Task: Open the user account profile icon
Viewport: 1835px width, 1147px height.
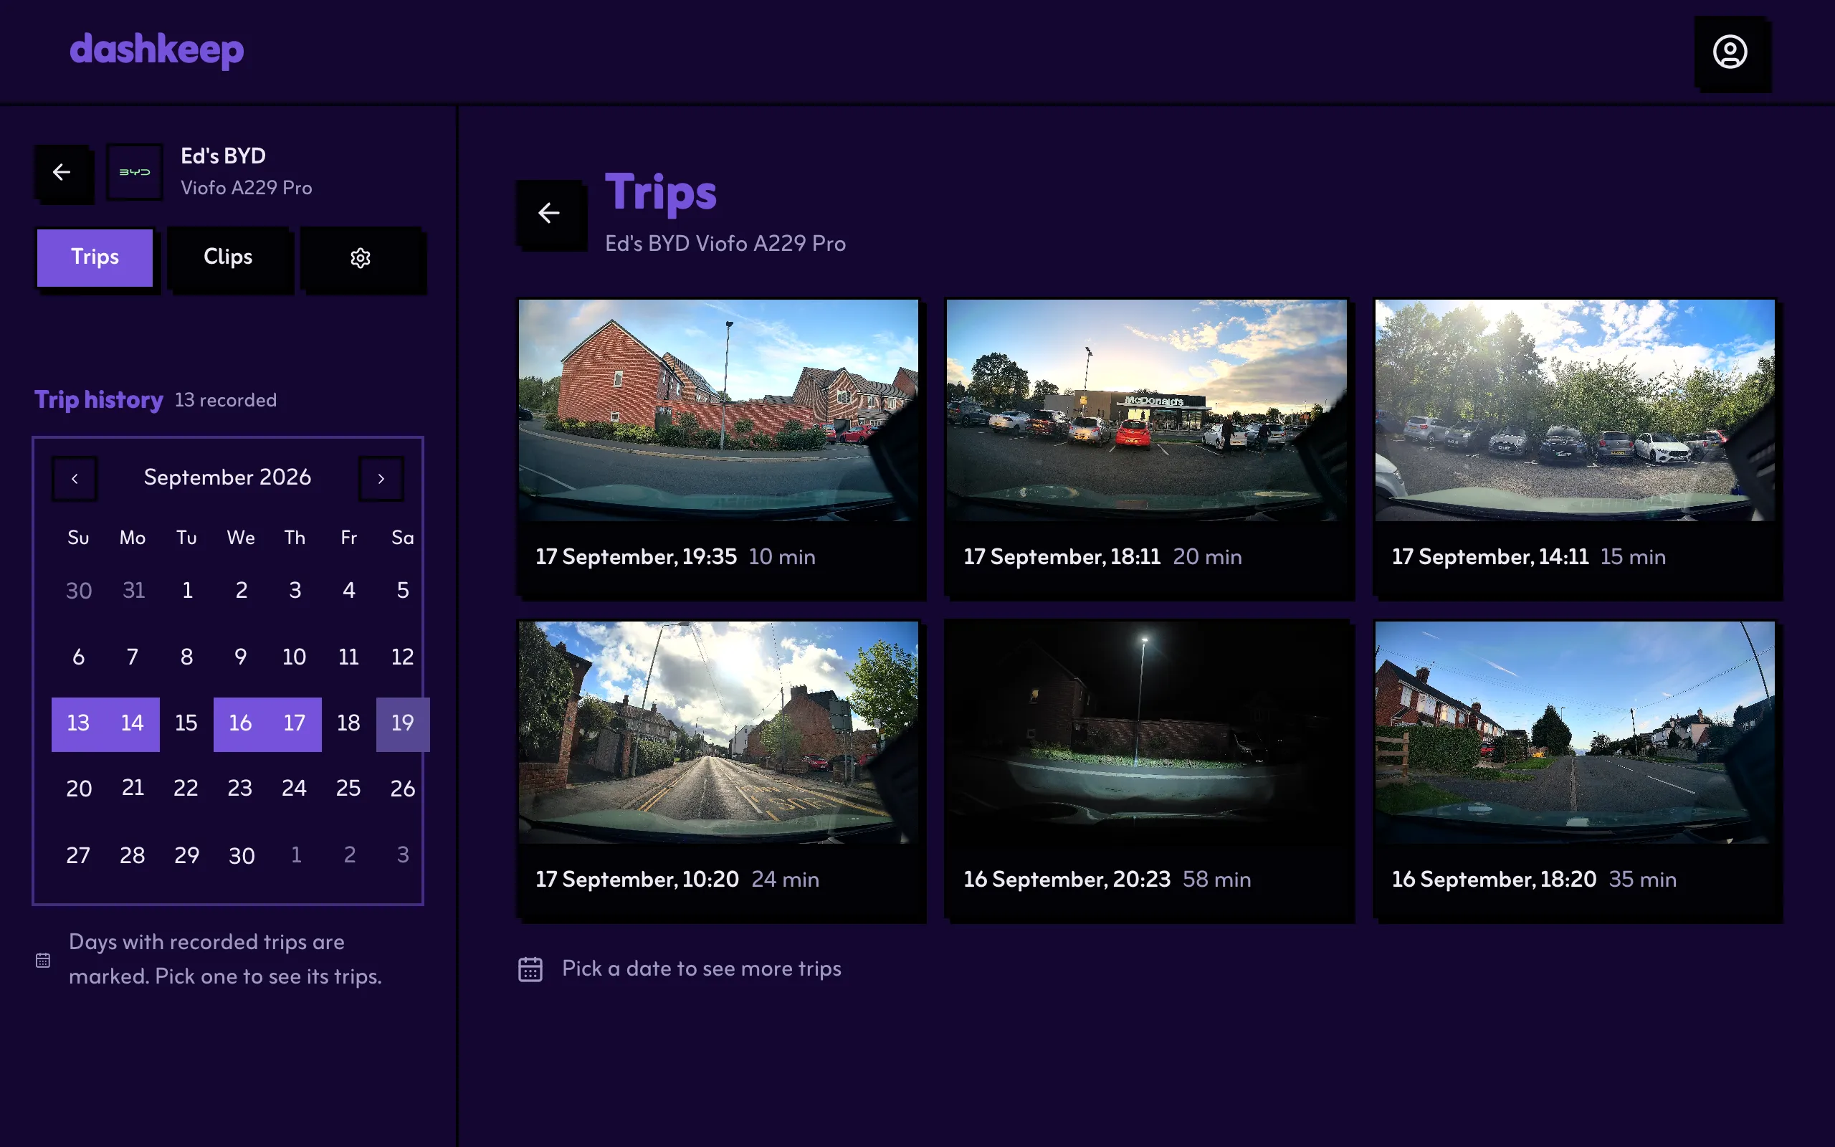Action: coord(1730,52)
